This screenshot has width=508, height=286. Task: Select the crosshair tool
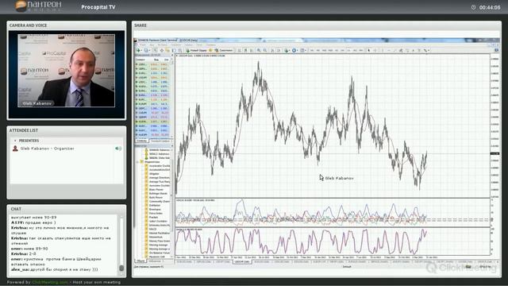click(375, 50)
